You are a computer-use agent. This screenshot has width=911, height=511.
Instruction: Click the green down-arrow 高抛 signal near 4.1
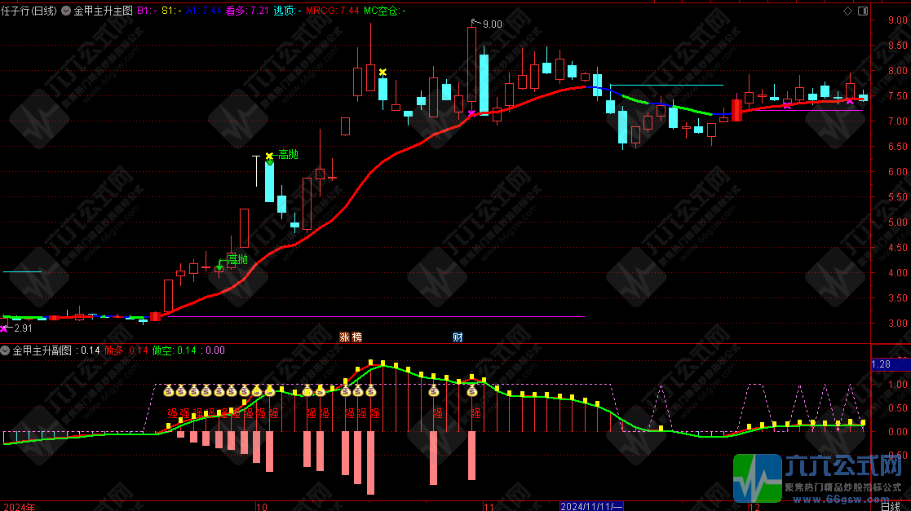pyautogui.click(x=219, y=267)
